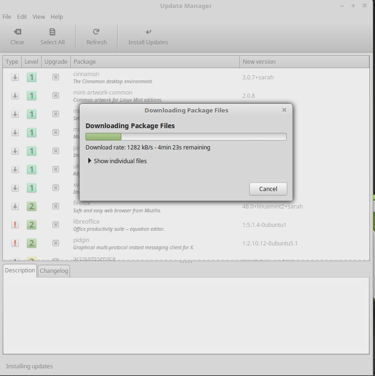This screenshot has width=375, height=376.
Task: Click the level 1 badge for mint-artwork-common
Action: coord(32,96)
